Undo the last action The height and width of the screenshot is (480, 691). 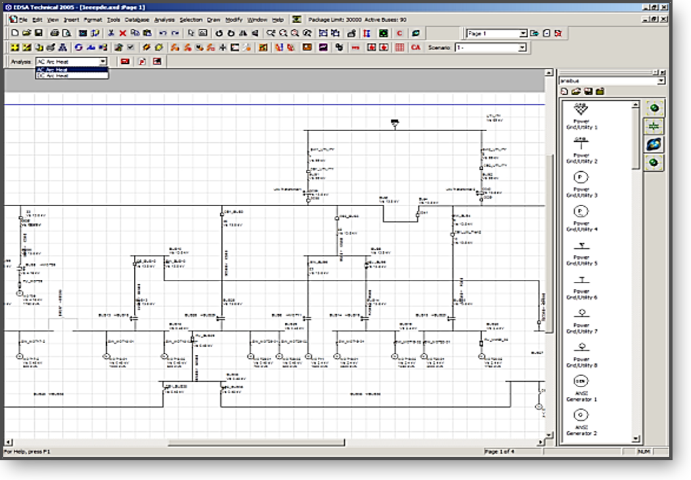163,33
